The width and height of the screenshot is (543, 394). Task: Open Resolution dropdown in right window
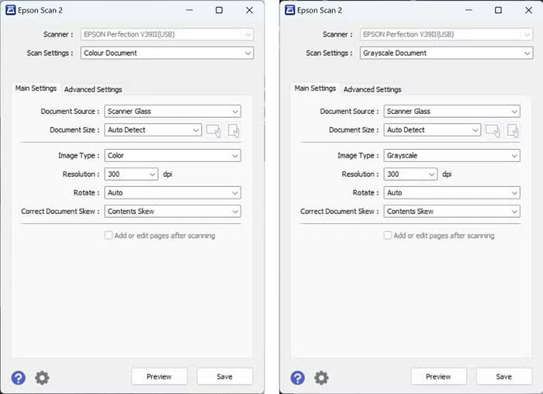pos(410,175)
